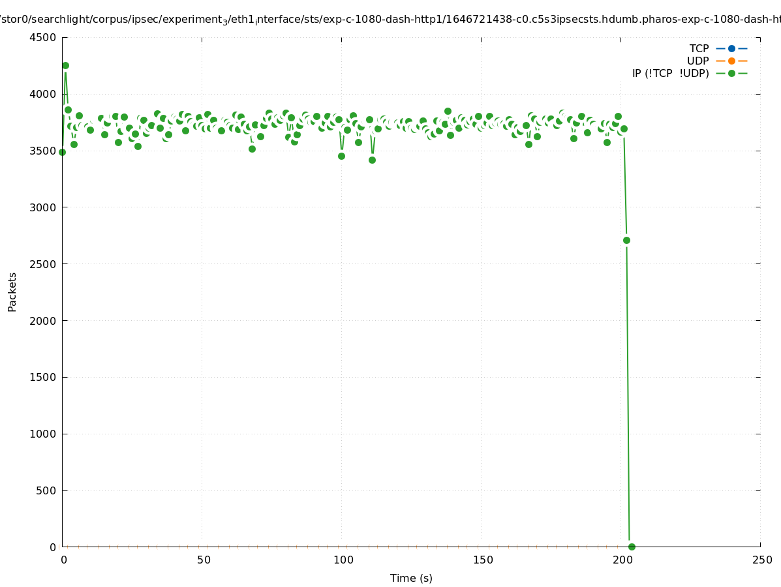
Task: Click the TCP legend label
Action: 699,48
